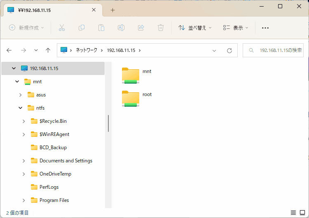This screenshot has height=218, width=309.
Task: Collapse the 192.168.11.15 tree node
Action: [14, 68]
